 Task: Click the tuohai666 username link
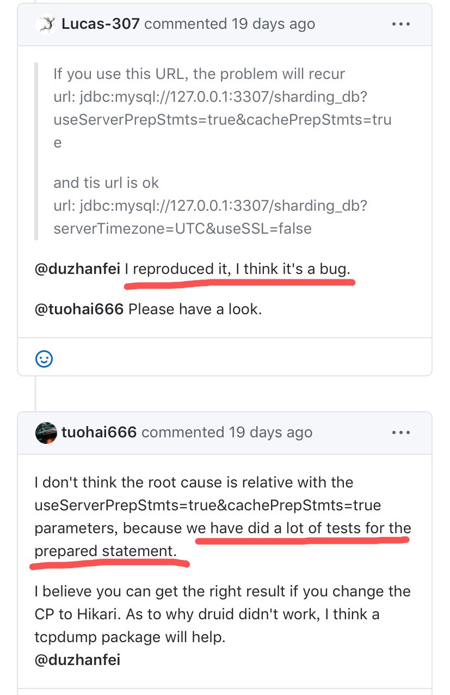click(x=98, y=432)
